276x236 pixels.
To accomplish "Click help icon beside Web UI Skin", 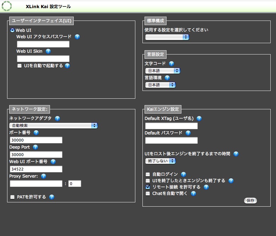I will [48, 51].
